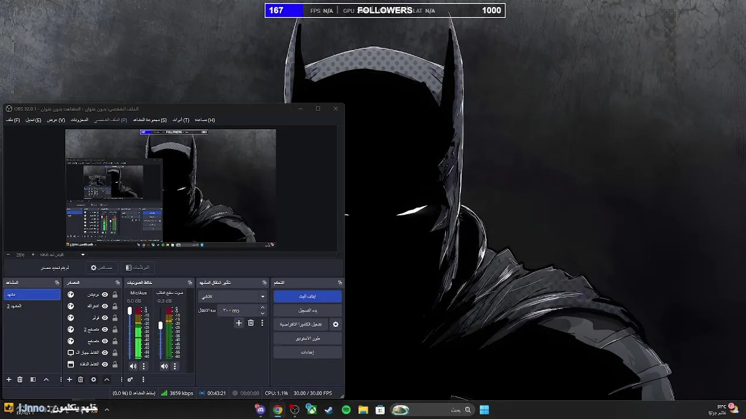Screen dimensions: 746x419
Task: Zoom out the preview with minus icon
Action: click(x=8, y=255)
